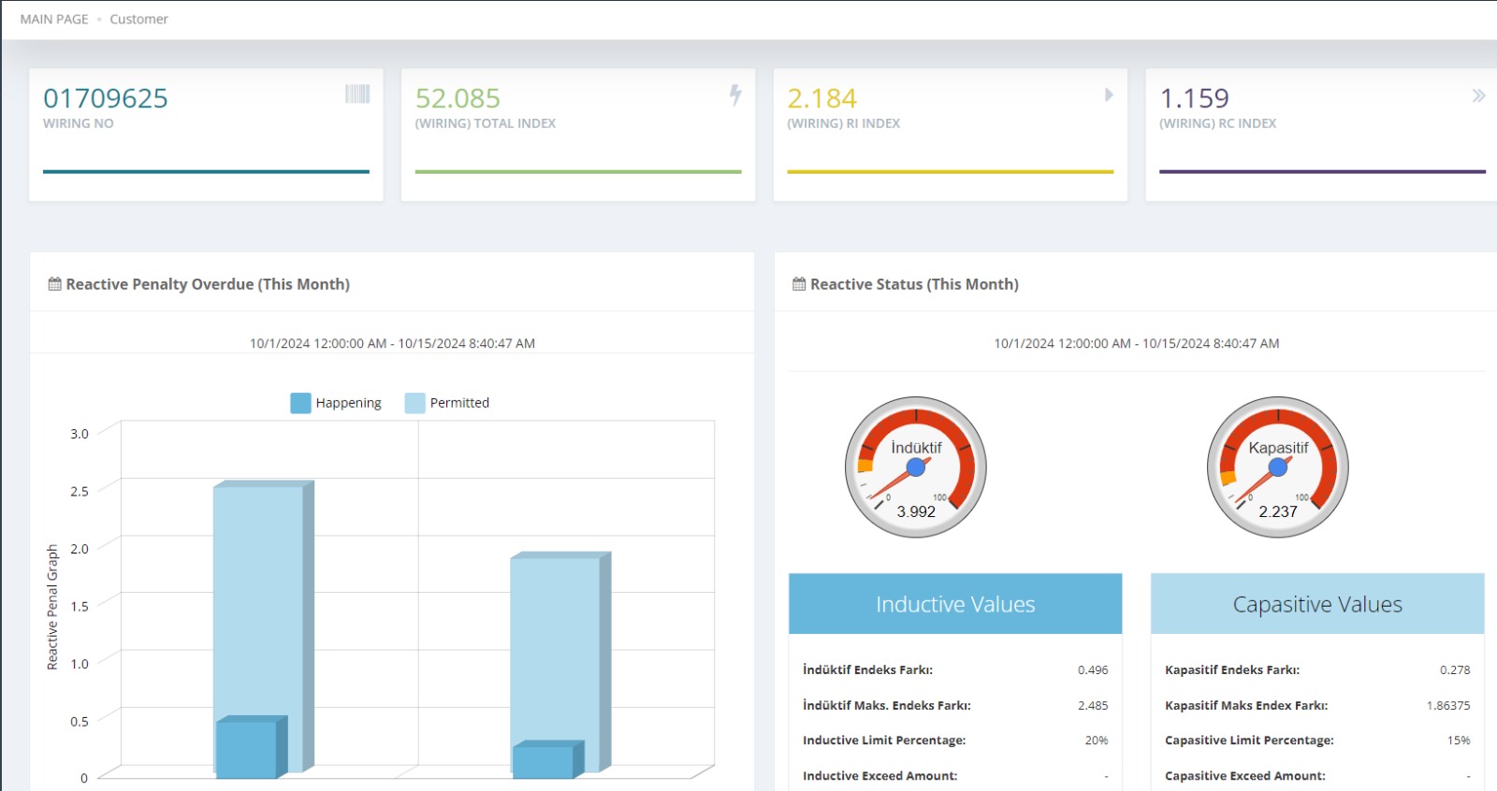Viewport: 1497px width, 791px height.
Task: Click the 52.085 total index value
Action: [458, 98]
